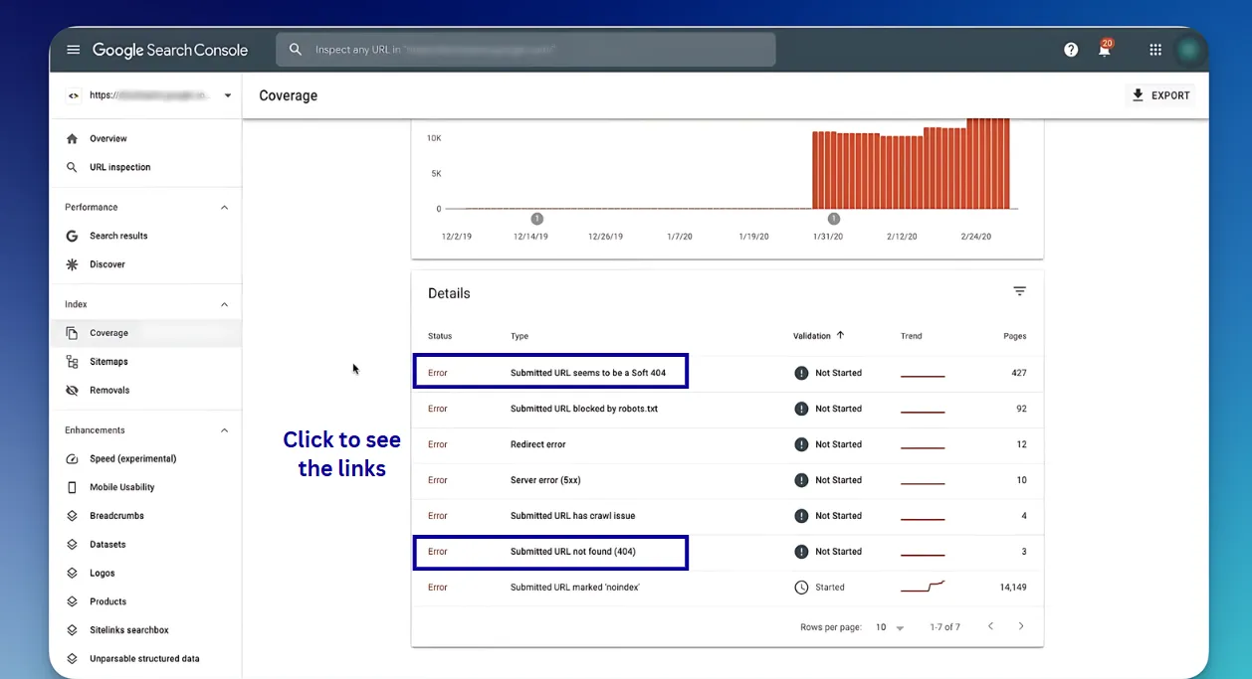The height and width of the screenshot is (679, 1252).
Task: Click the search magnifier icon
Action: (296, 50)
